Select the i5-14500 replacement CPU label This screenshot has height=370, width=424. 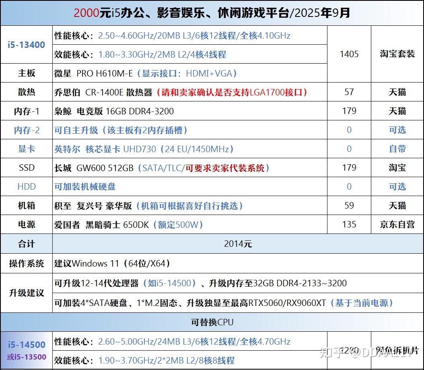click(x=27, y=345)
